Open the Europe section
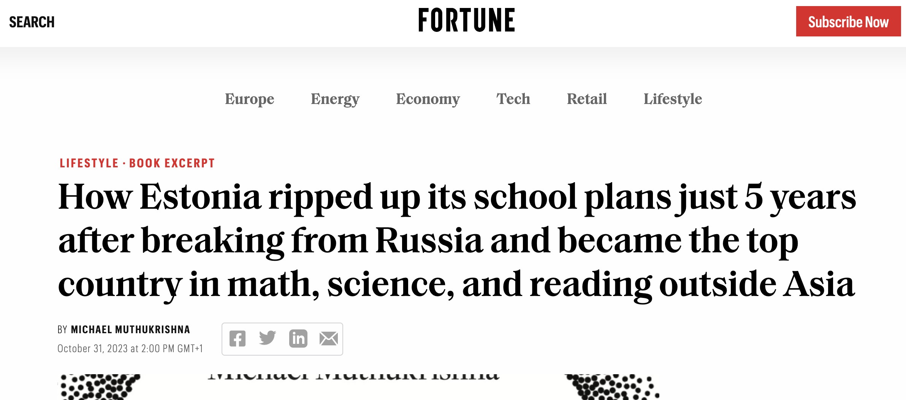Viewport: 906px width, 400px height. coord(249,99)
